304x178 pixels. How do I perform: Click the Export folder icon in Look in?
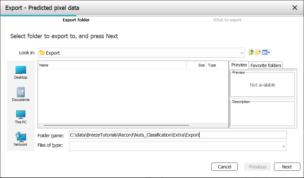click(42, 53)
